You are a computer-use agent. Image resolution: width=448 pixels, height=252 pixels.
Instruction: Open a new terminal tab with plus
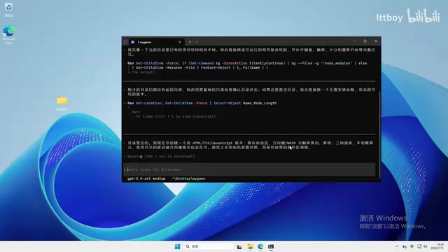pyautogui.click(x=190, y=42)
